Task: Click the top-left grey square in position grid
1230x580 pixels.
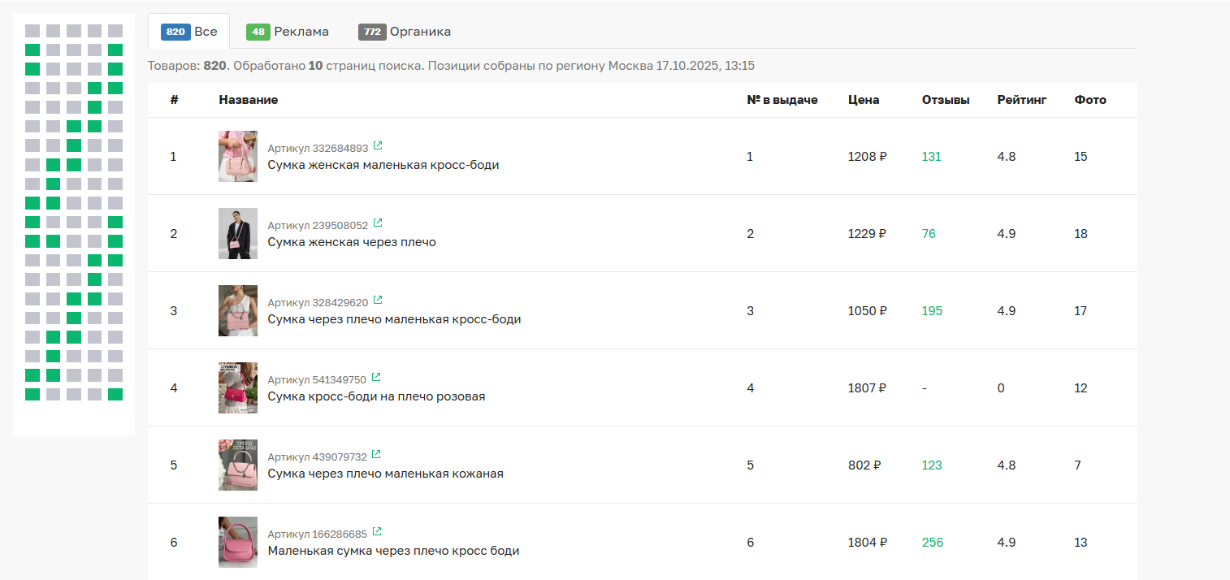Action: pyautogui.click(x=32, y=31)
